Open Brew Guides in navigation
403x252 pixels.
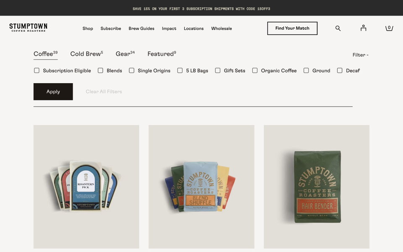pyautogui.click(x=141, y=29)
